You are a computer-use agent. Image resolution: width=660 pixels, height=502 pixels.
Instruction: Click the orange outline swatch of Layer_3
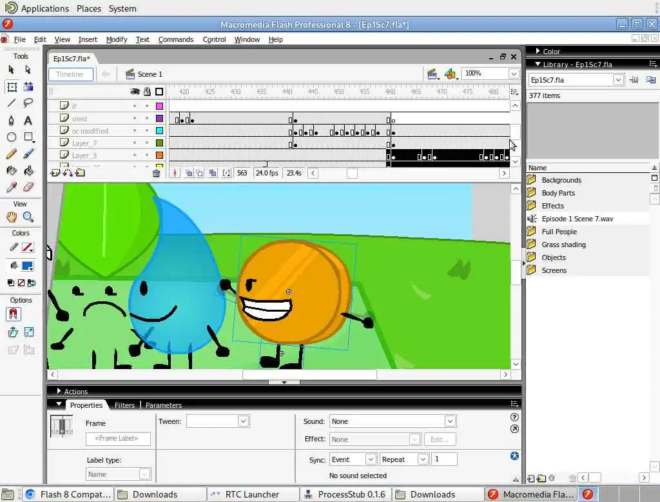click(x=160, y=155)
